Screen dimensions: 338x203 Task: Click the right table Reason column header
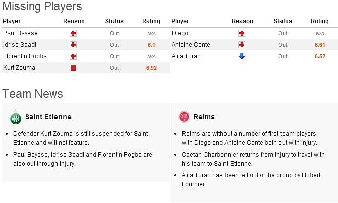[242, 21]
